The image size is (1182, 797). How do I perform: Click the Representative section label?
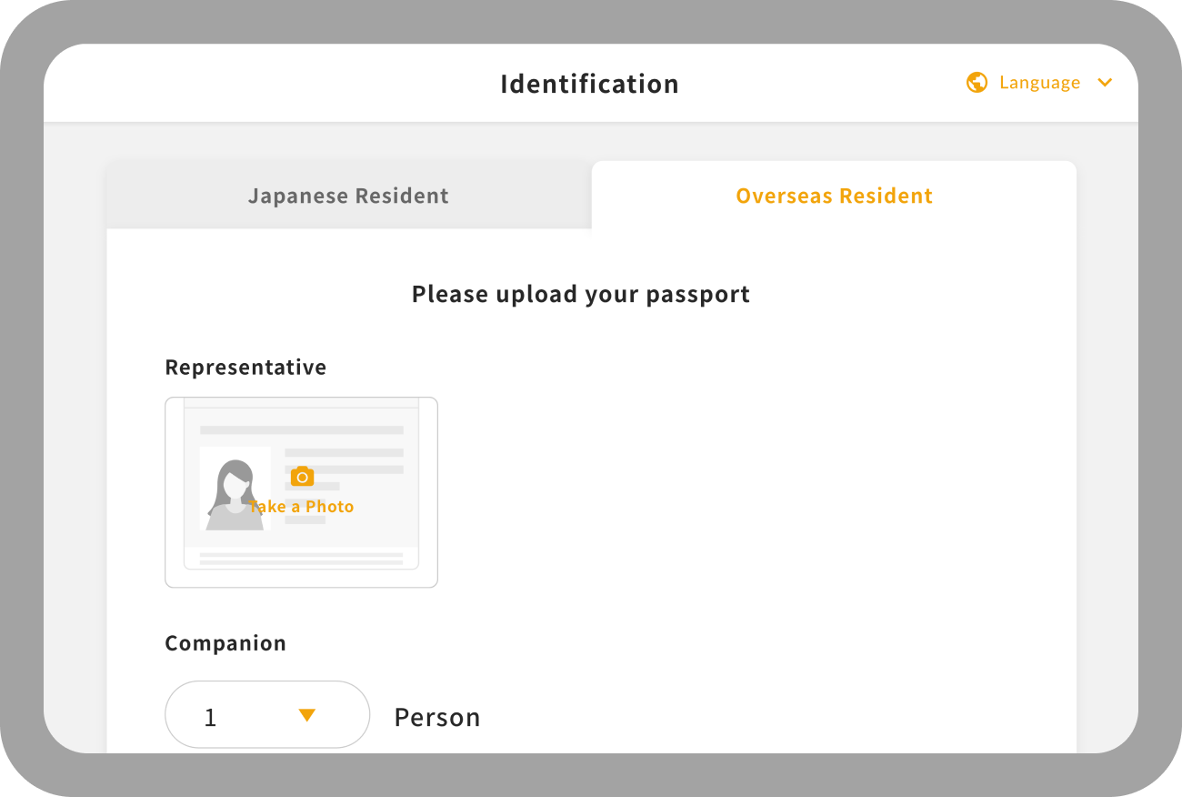pos(245,368)
